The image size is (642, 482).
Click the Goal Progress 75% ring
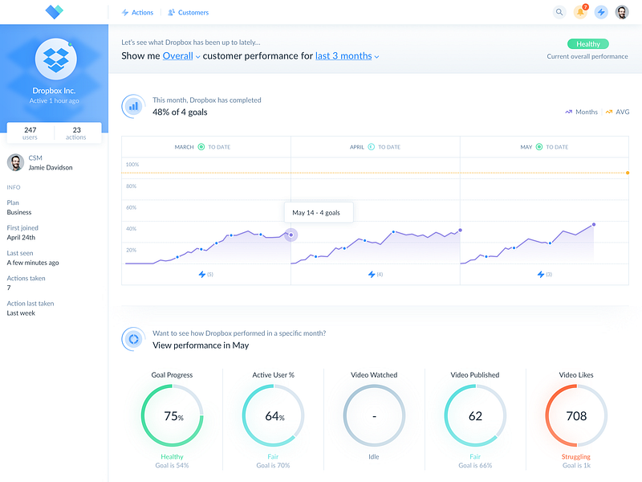(x=173, y=415)
